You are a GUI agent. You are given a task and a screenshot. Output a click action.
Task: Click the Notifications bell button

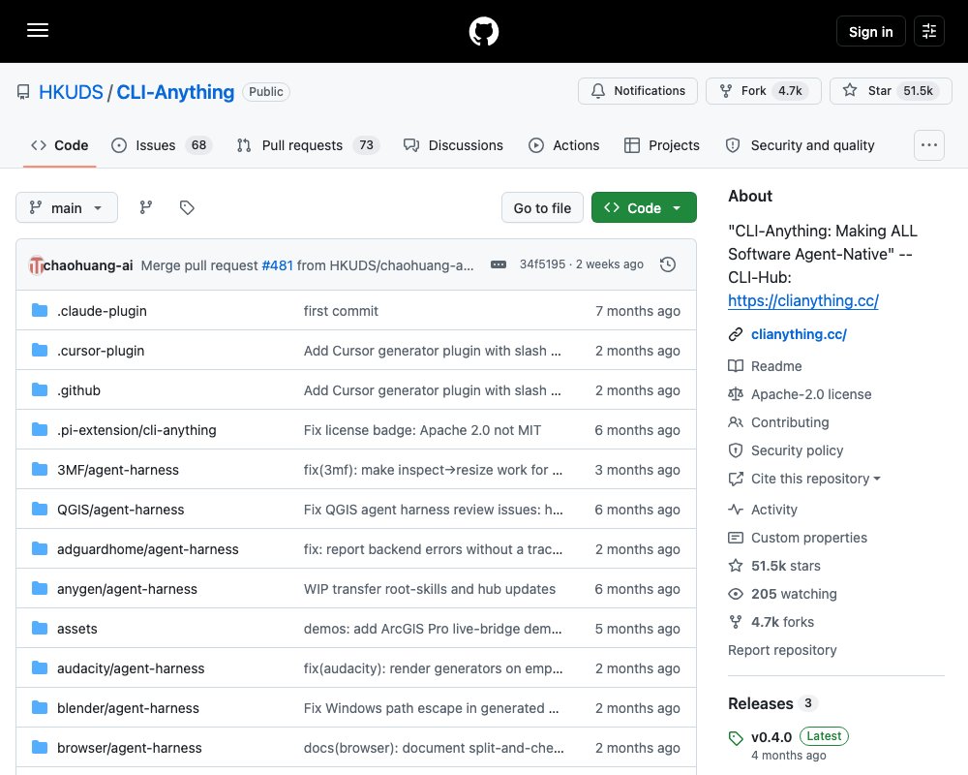(638, 91)
